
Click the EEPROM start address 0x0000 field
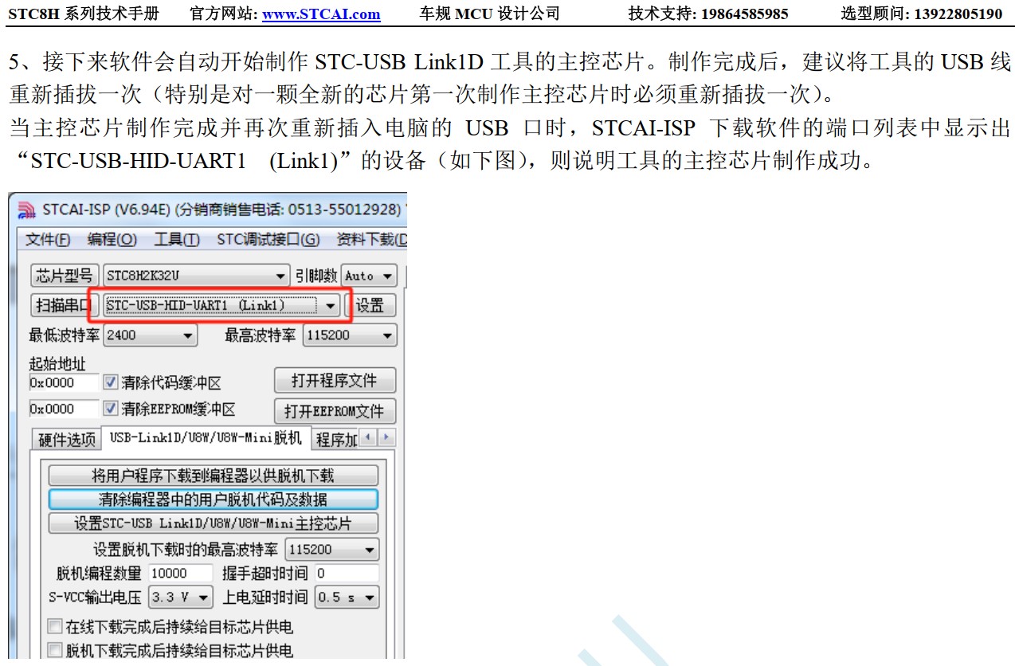(x=65, y=409)
